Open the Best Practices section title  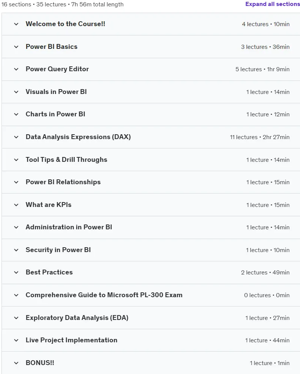click(x=49, y=272)
